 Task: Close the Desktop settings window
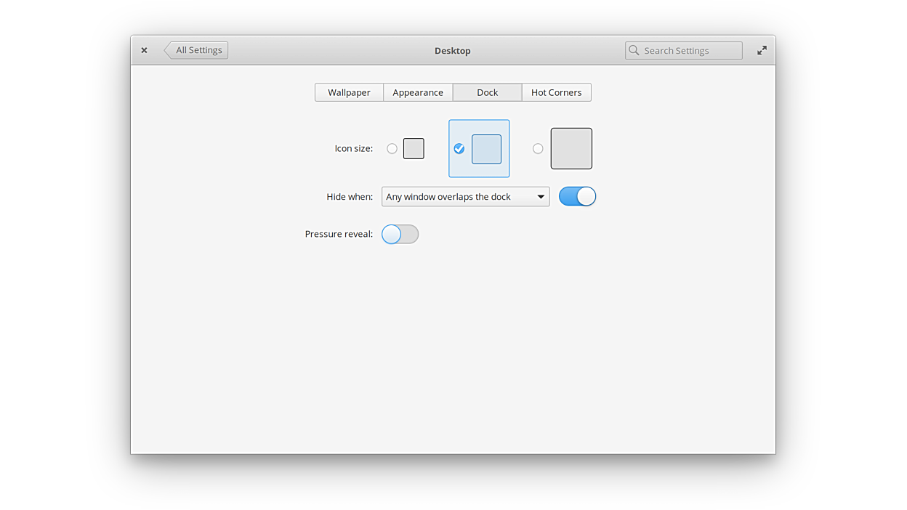144,50
